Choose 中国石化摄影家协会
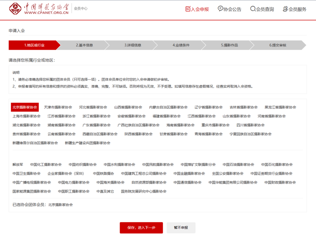 (277, 165)
